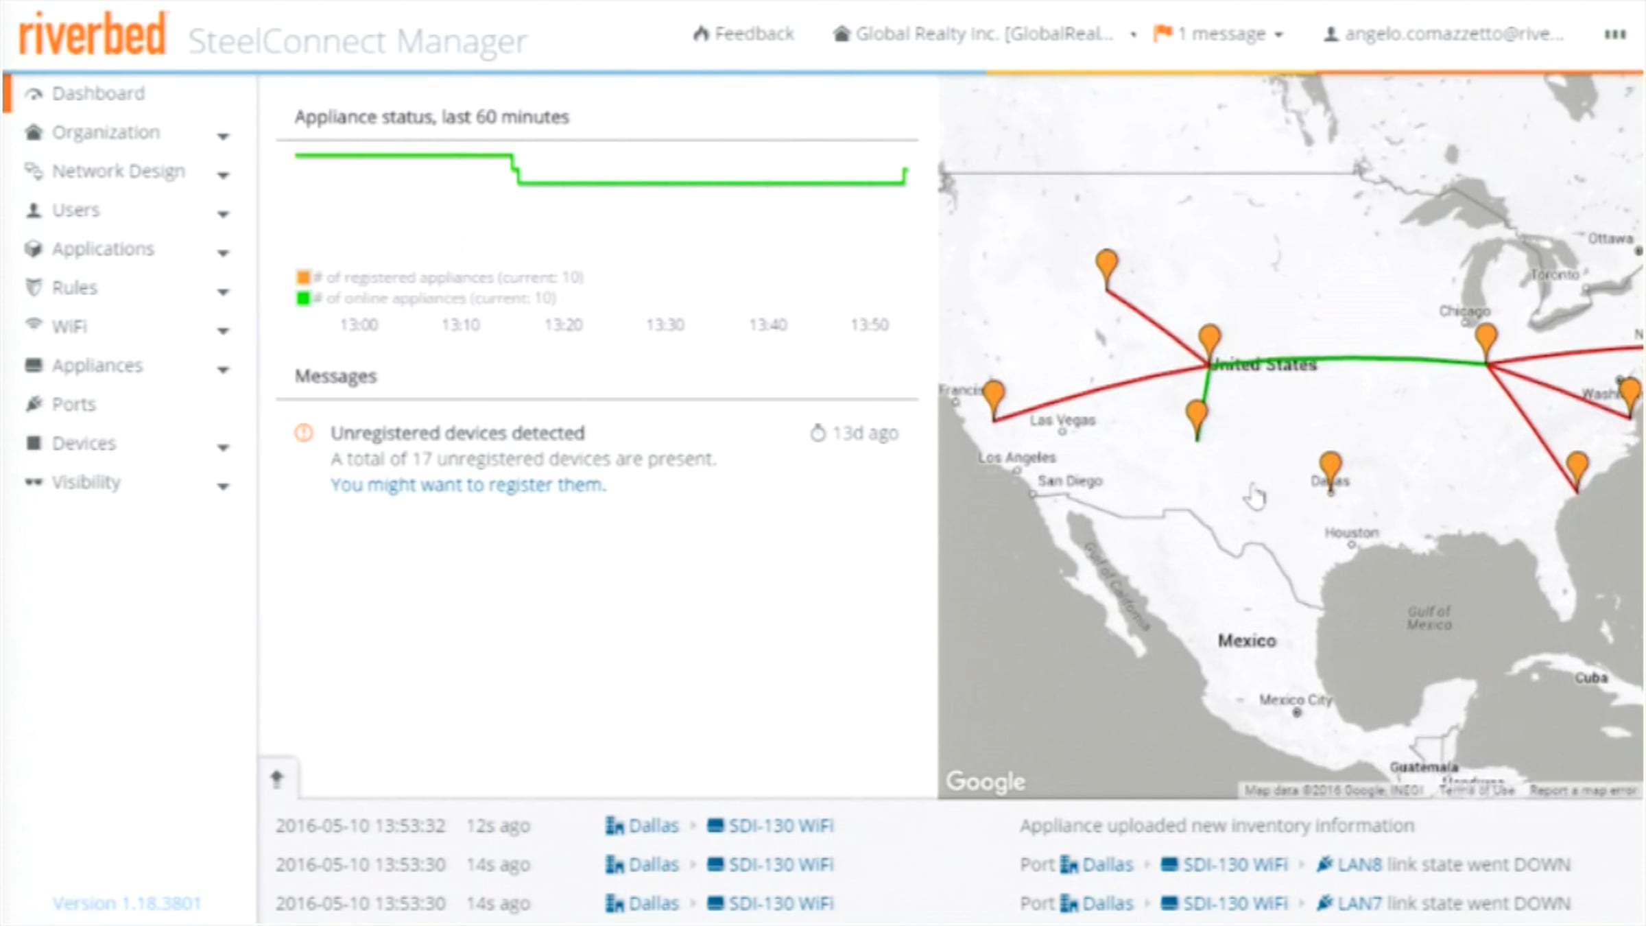
Task: Follow the 'You might want to register them' link
Action: click(x=468, y=485)
